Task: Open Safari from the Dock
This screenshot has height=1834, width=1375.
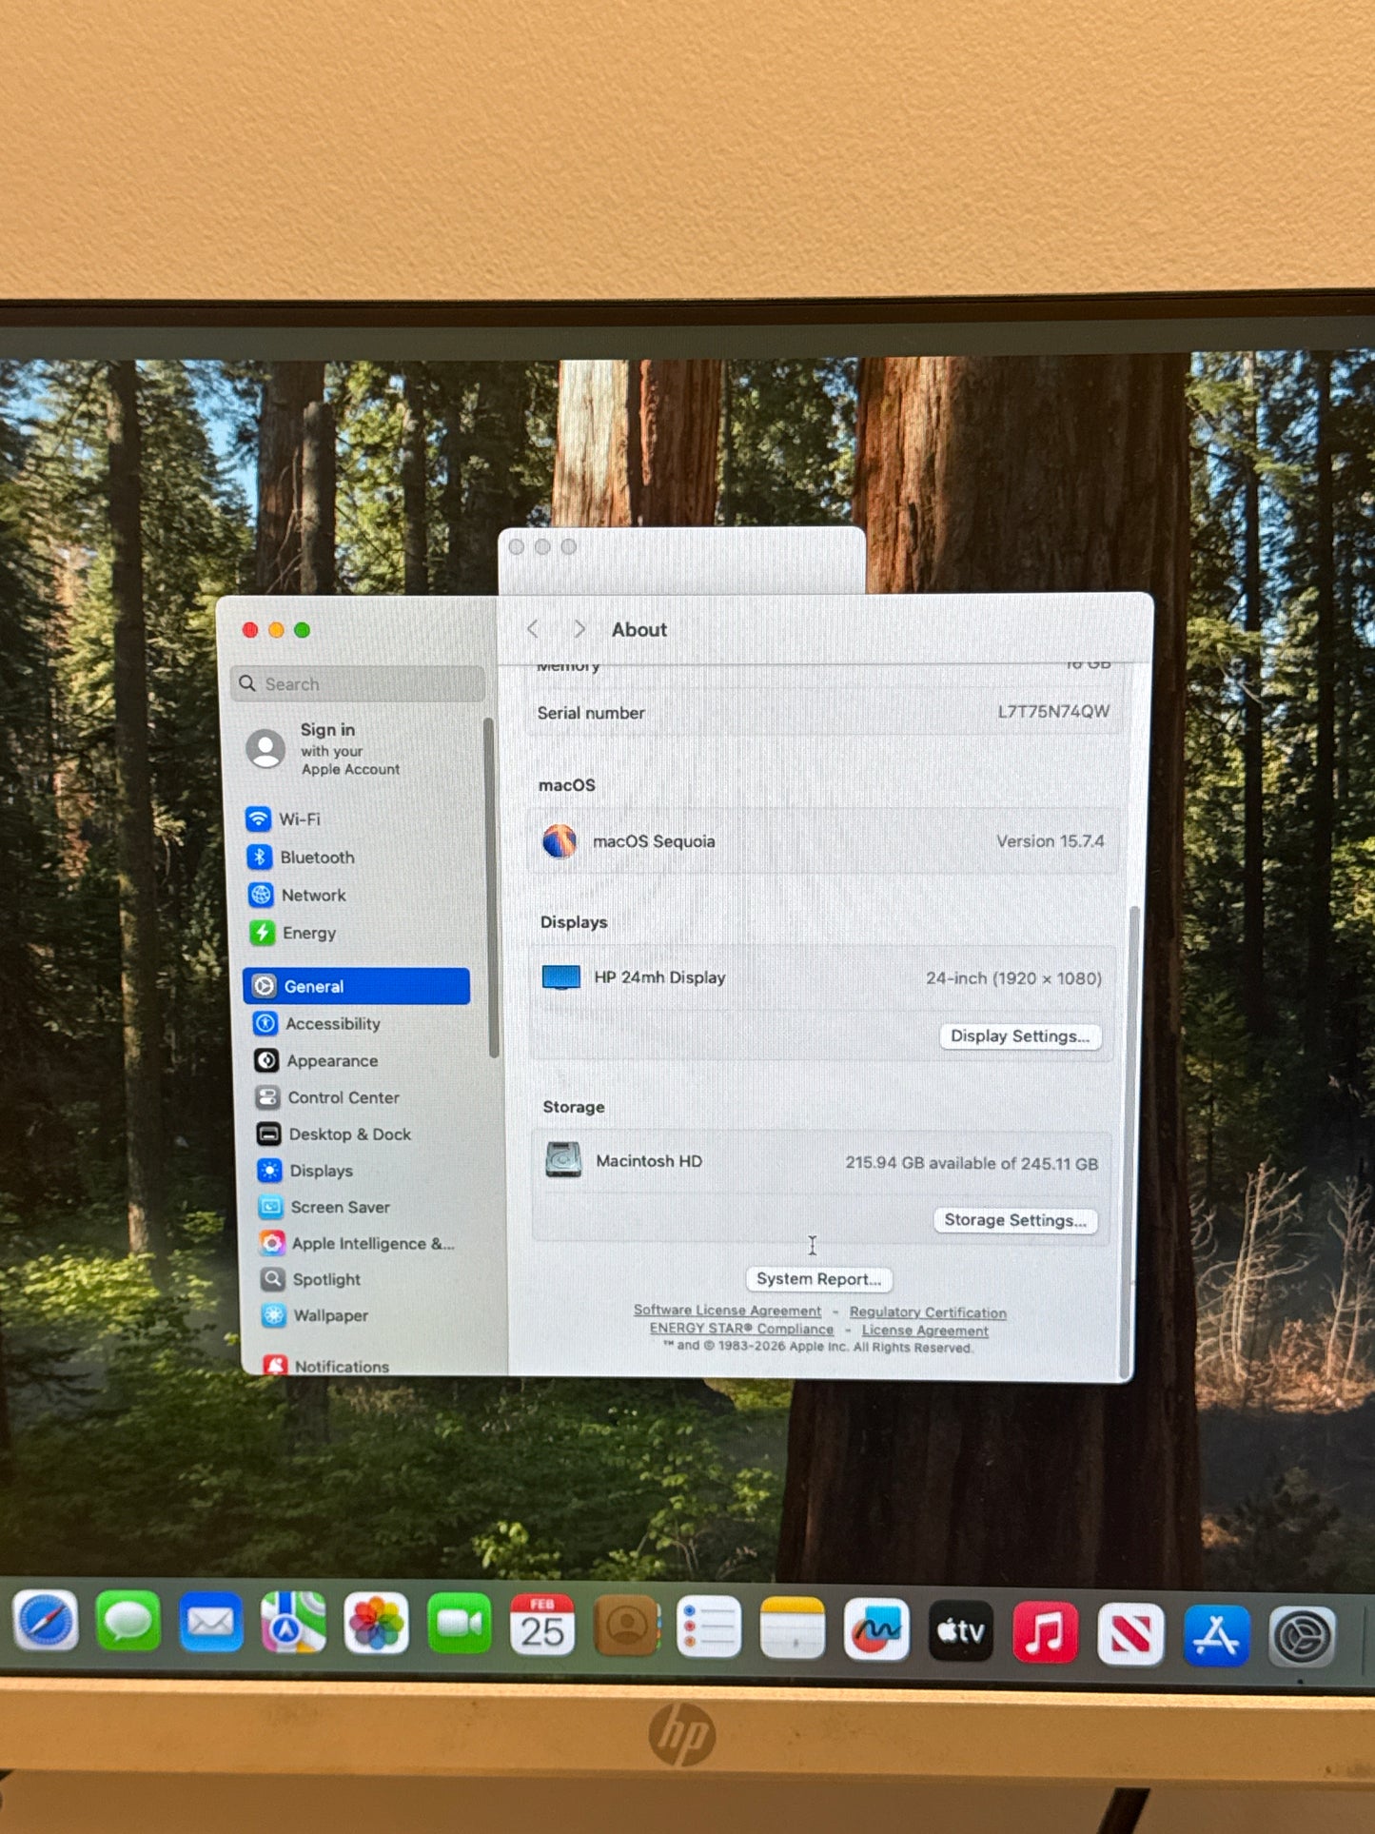Action: tap(46, 1623)
